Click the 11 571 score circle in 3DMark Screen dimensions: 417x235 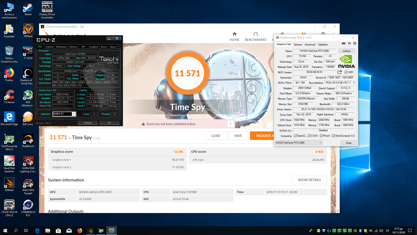pyautogui.click(x=187, y=73)
